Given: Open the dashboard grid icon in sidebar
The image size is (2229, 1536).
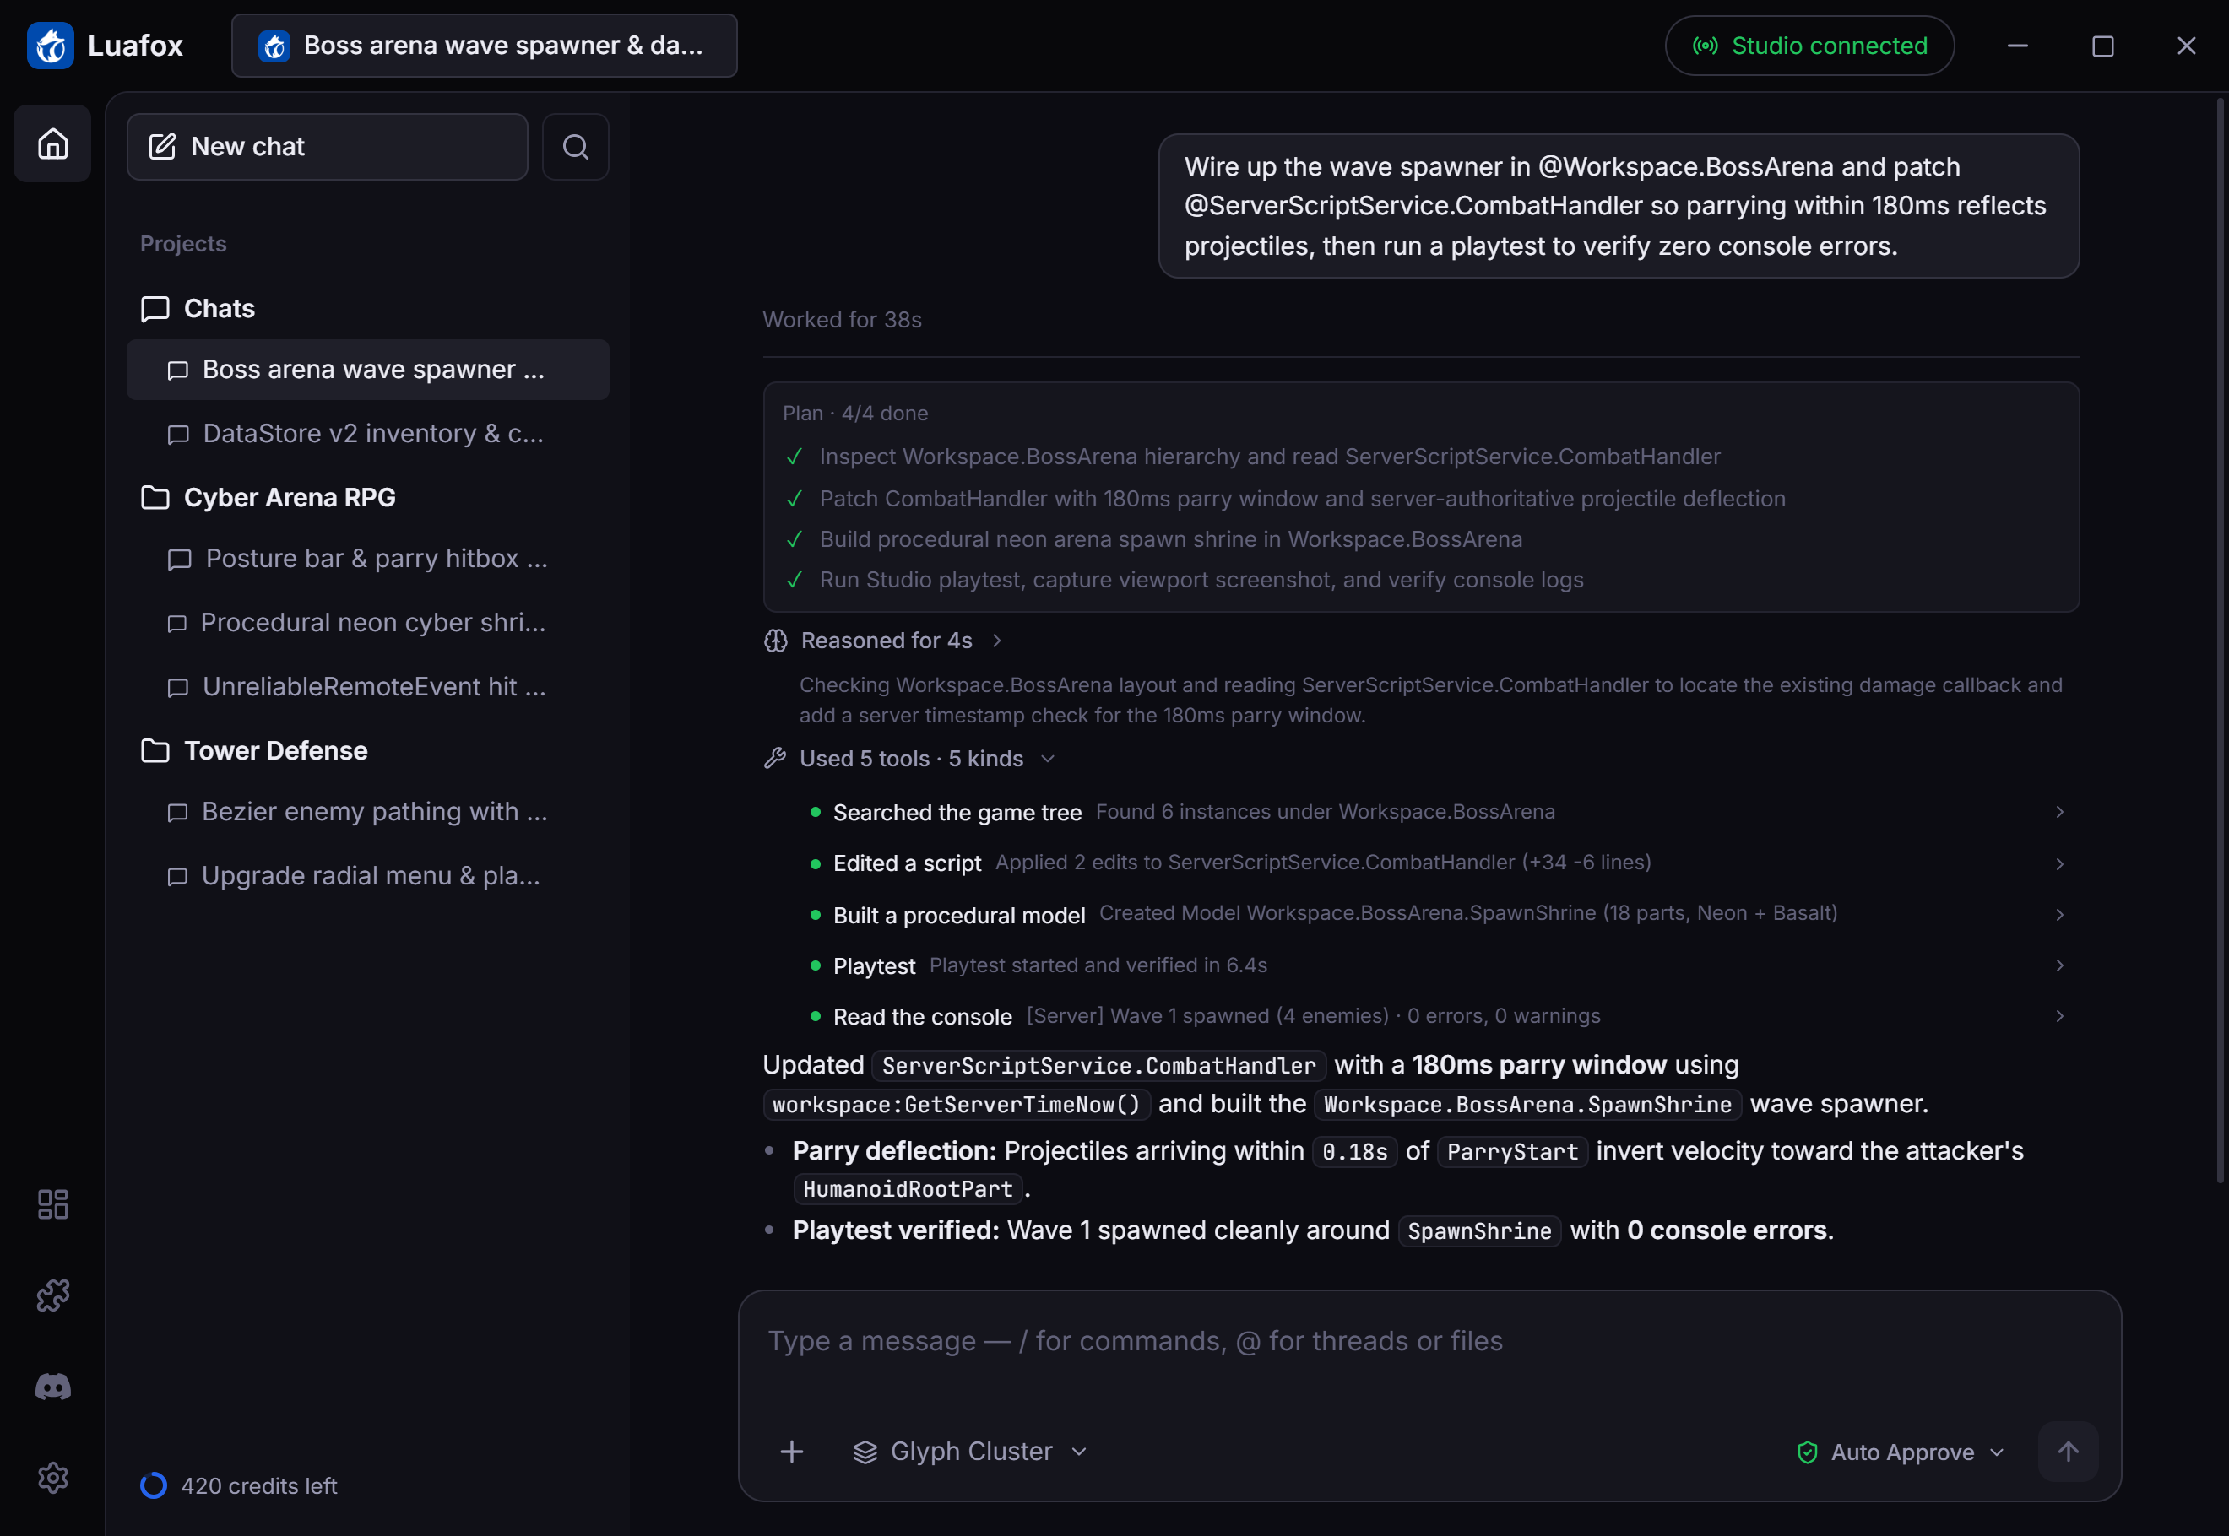Looking at the screenshot, I should pos(53,1204).
